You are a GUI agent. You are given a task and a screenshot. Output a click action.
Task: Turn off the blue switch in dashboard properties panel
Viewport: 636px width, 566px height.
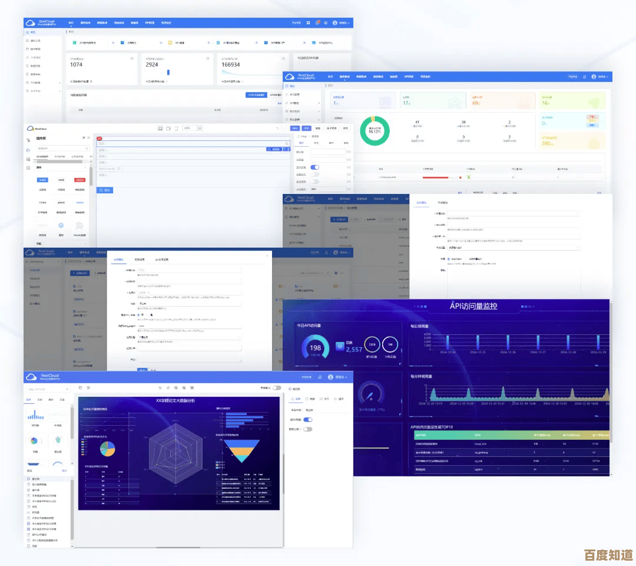click(307, 419)
